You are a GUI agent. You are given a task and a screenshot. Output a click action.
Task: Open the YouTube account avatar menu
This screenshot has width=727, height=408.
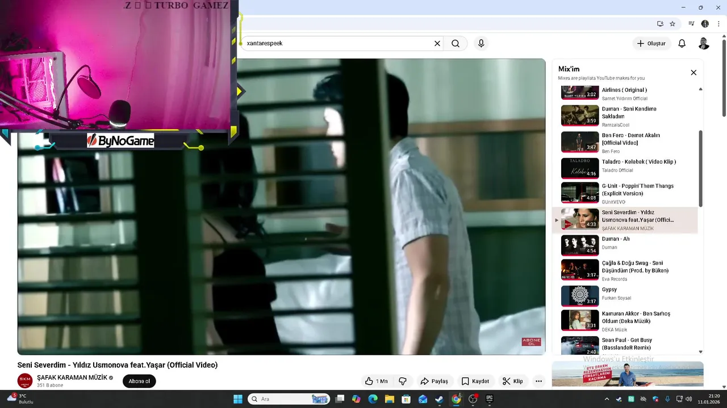coord(704,44)
